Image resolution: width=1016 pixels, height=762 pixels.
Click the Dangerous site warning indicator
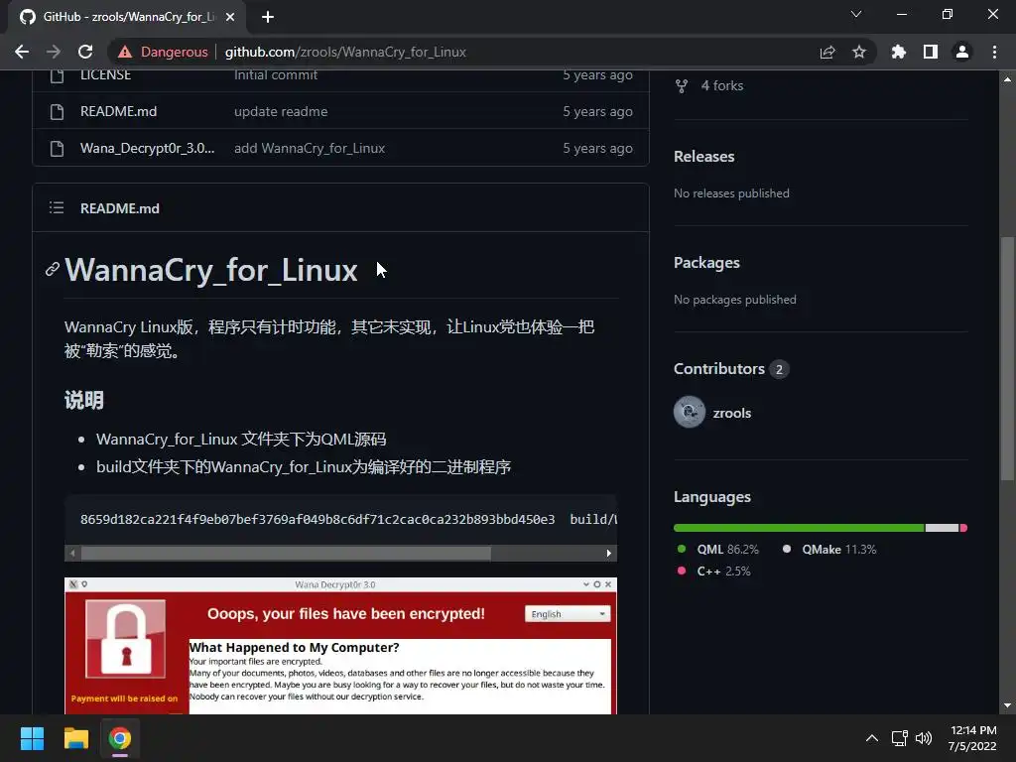click(x=163, y=52)
